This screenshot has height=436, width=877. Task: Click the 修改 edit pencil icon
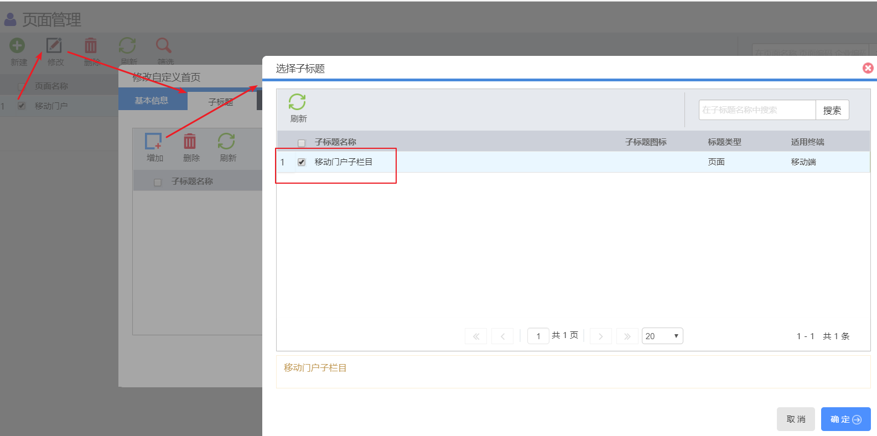54,45
